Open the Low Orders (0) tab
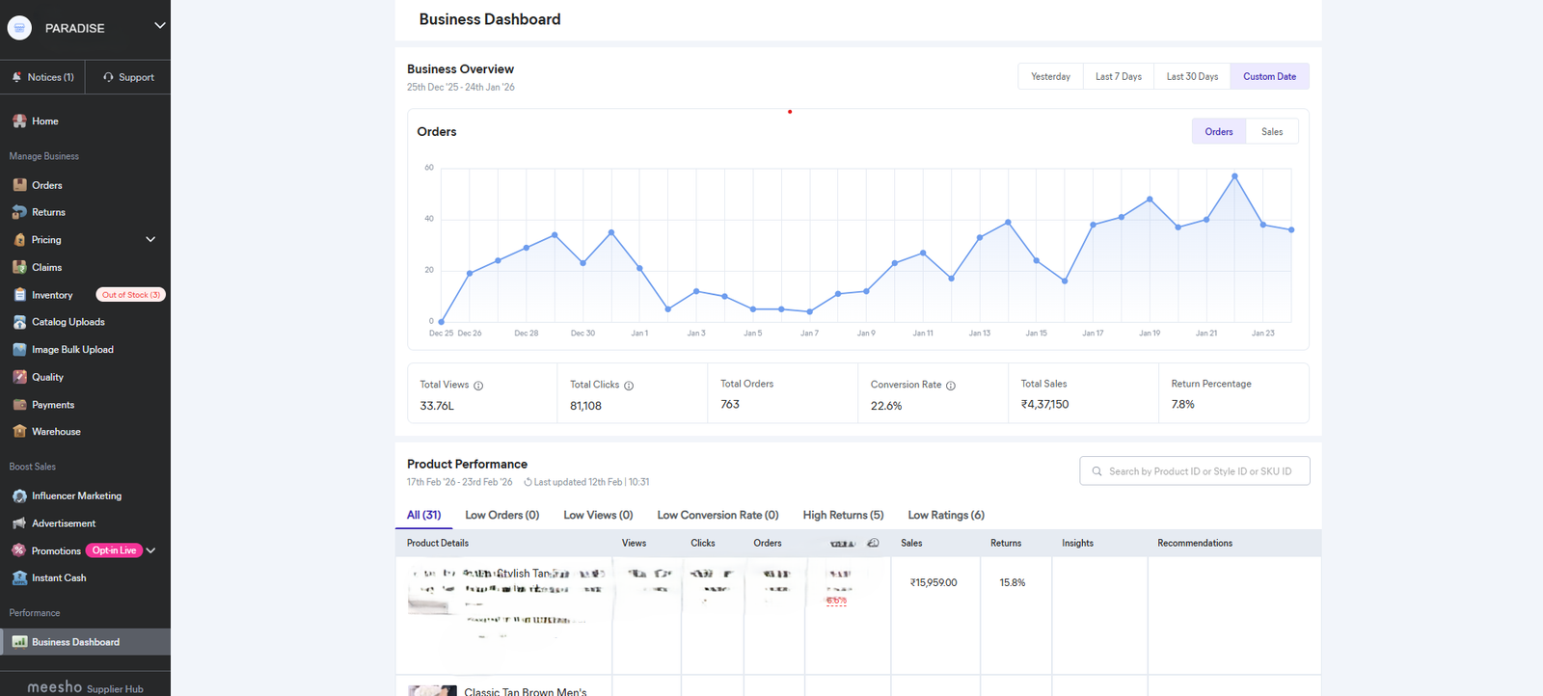The width and height of the screenshot is (1543, 696). click(x=501, y=515)
